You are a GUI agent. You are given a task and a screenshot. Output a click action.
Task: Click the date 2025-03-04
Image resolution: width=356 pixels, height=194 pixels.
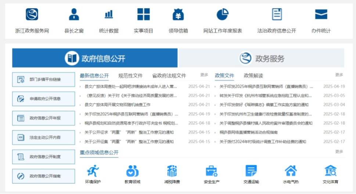point(334,105)
